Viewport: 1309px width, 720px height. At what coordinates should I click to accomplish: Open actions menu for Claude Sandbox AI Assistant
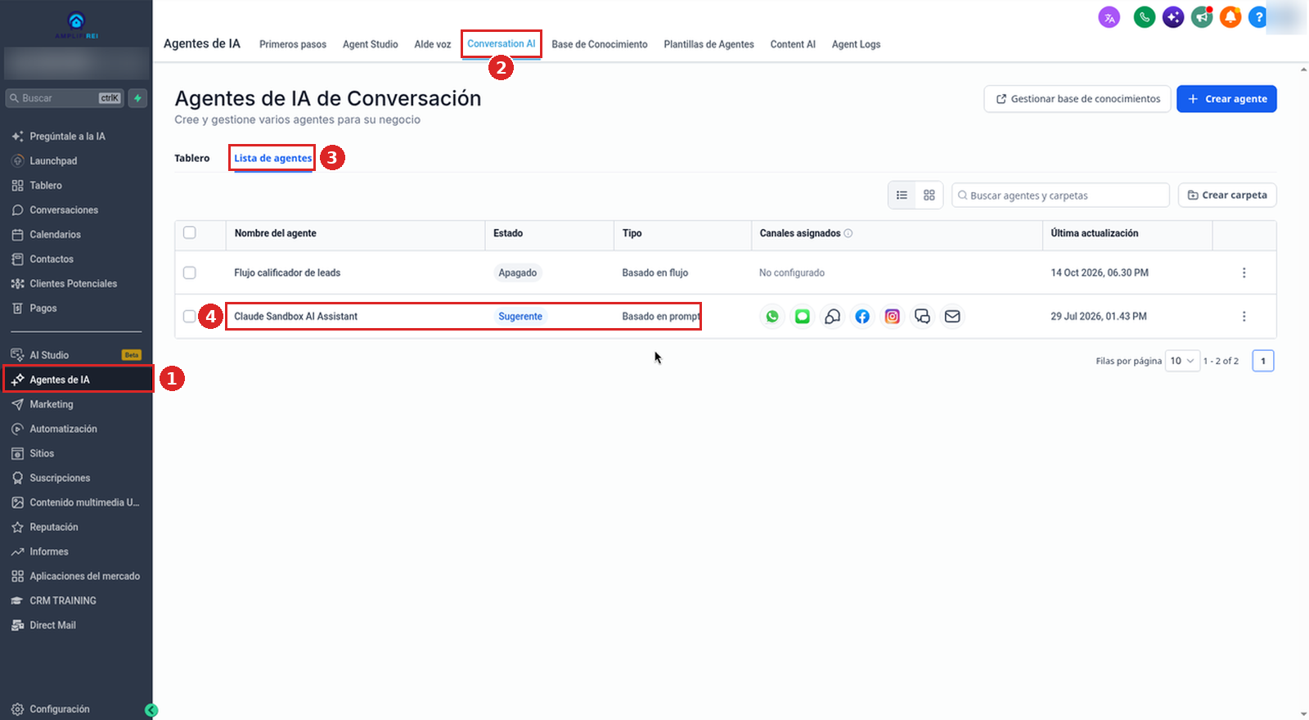(x=1244, y=317)
